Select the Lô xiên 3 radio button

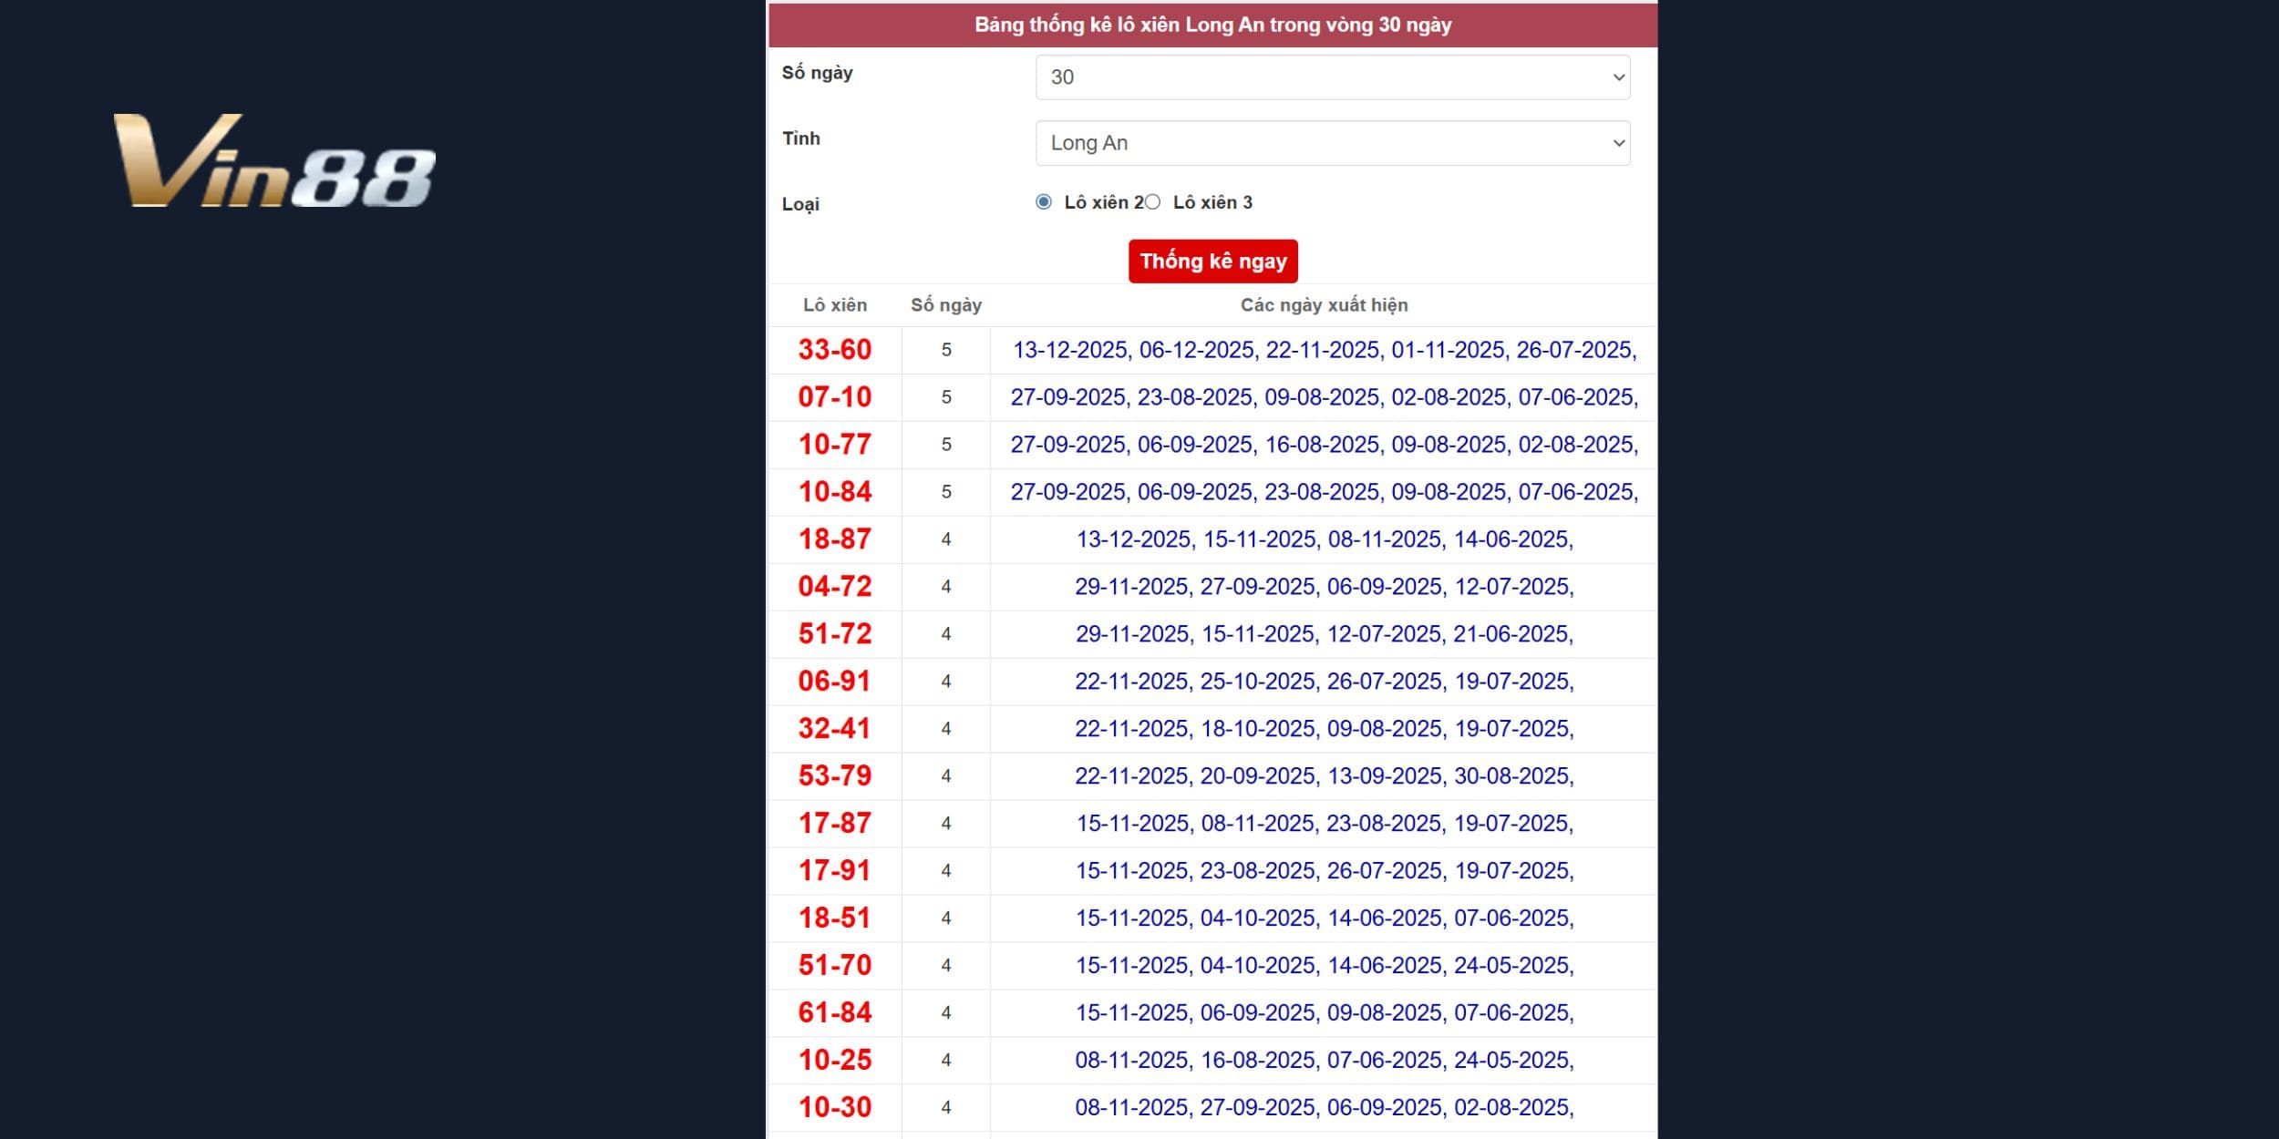tap(1153, 202)
